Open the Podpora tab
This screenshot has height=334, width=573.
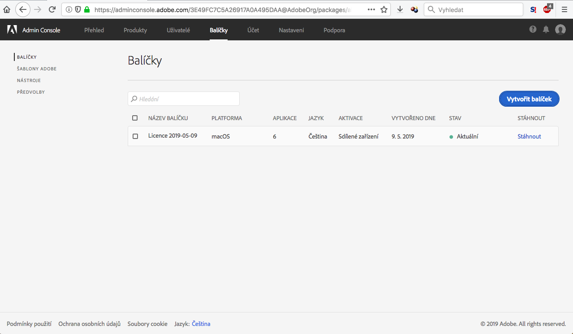coord(334,30)
